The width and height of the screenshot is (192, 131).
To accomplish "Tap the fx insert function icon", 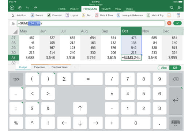I will (13, 23).
